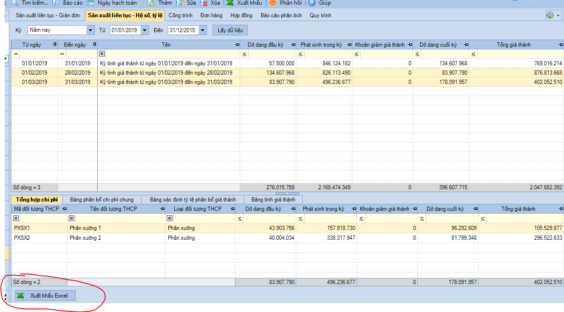Click the Xuất khẩu toolbar item
This screenshot has width=564, height=312.
(244, 3)
